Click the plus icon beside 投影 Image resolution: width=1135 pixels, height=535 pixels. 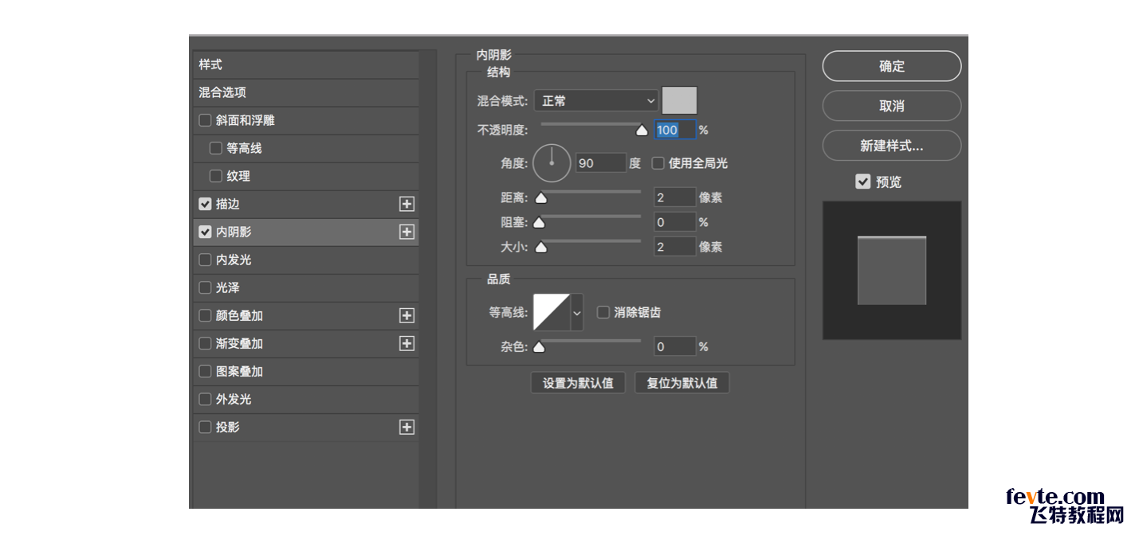pos(406,427)
